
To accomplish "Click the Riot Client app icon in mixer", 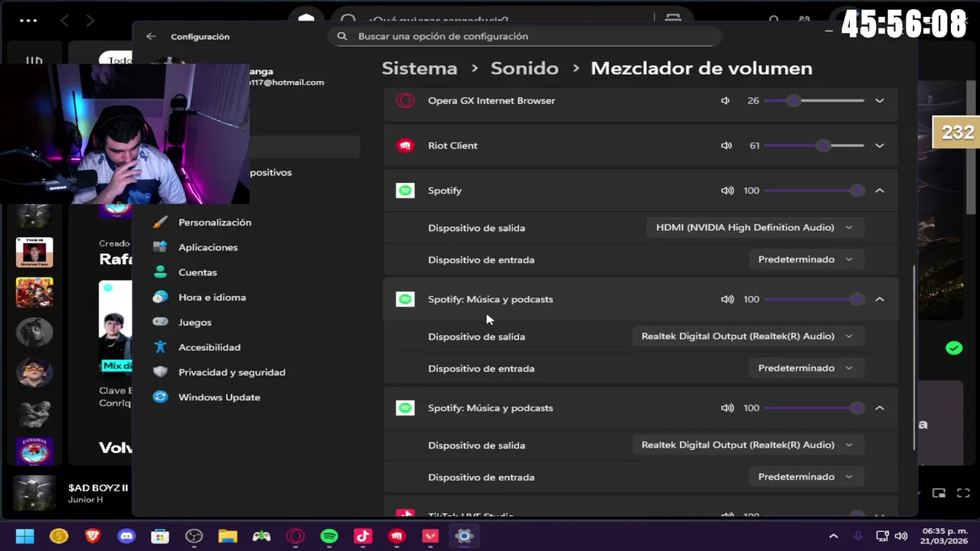I will coord(405,145).
